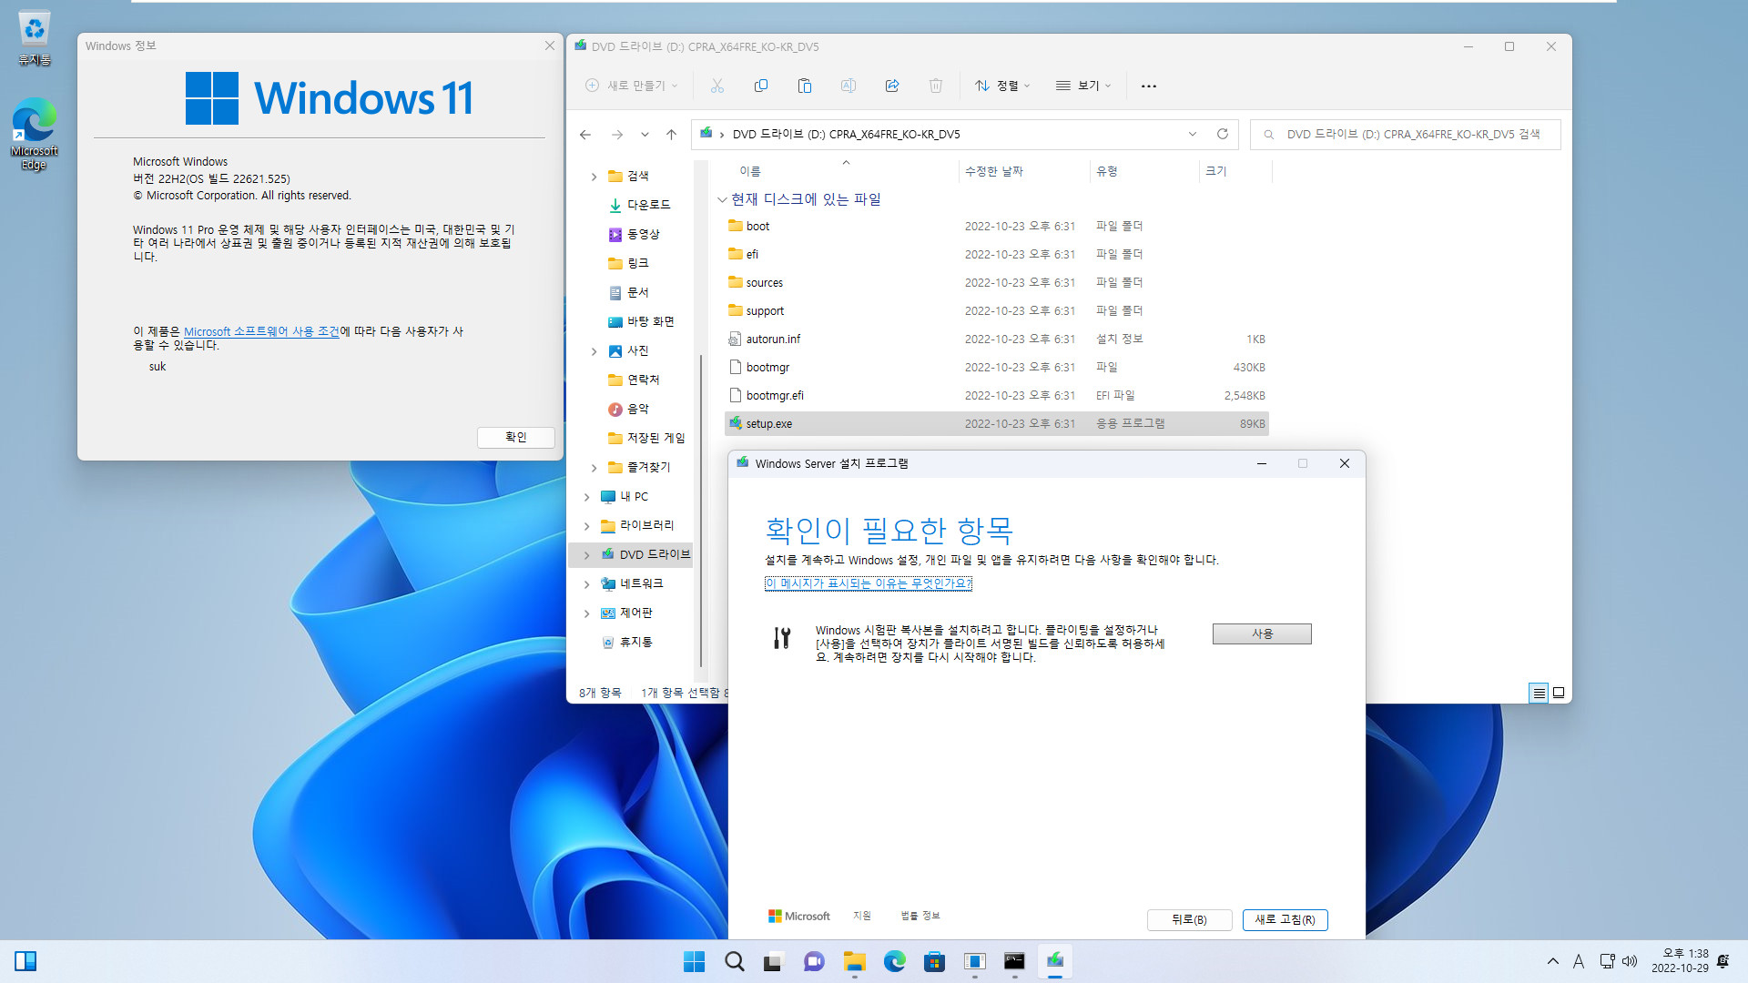Screen dimensions: 1748x983
Task: Select the sources folder row
Action: click(997, 283)
